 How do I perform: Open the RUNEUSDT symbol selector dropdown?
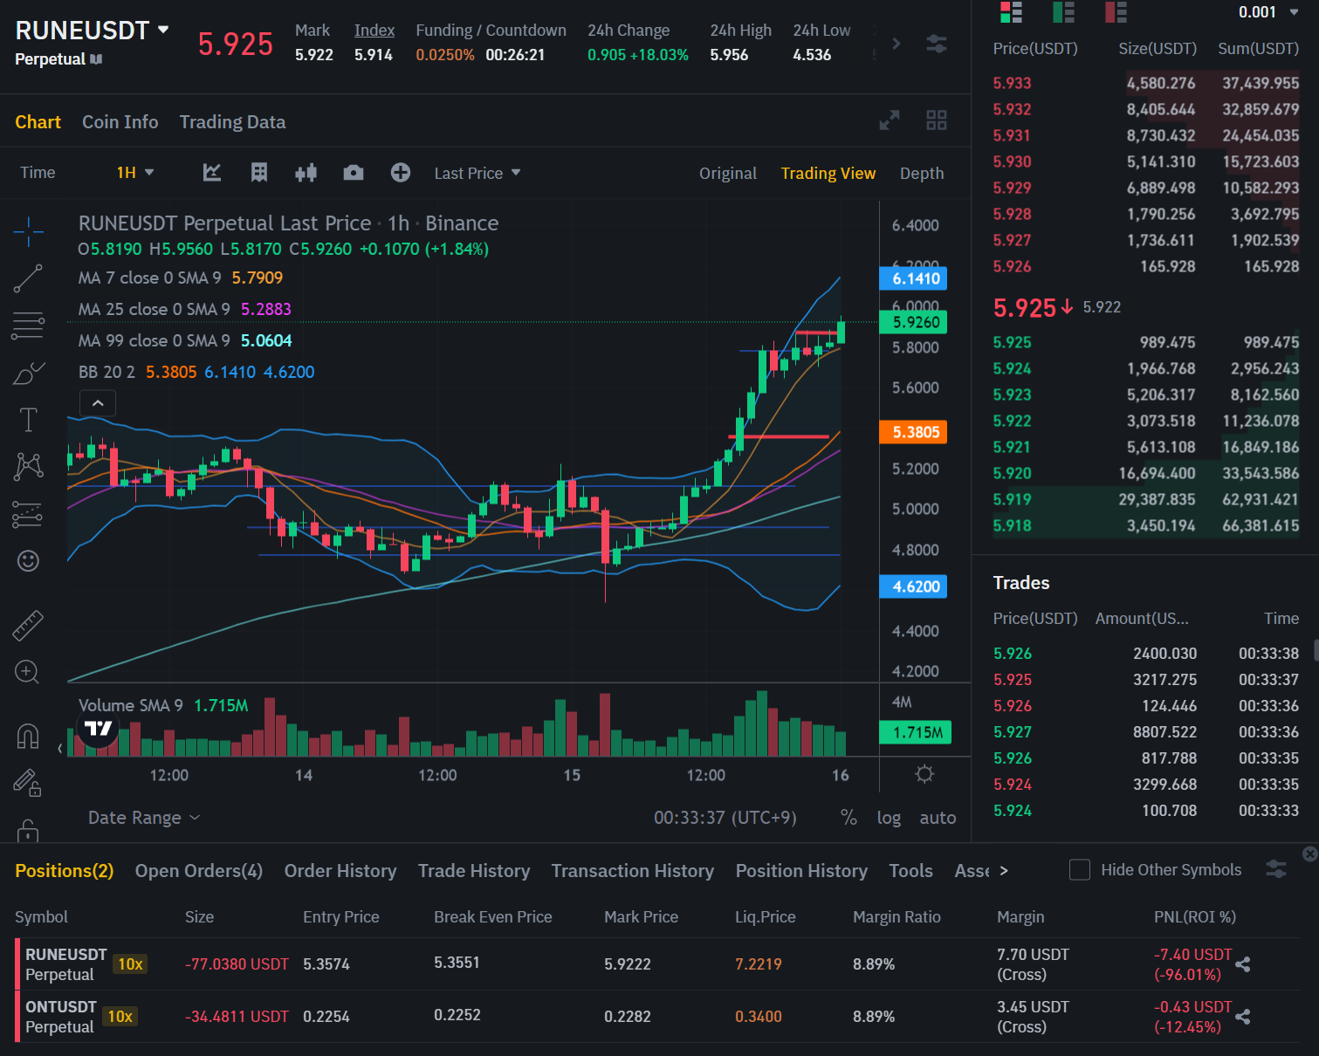click(x=93, y=31)
